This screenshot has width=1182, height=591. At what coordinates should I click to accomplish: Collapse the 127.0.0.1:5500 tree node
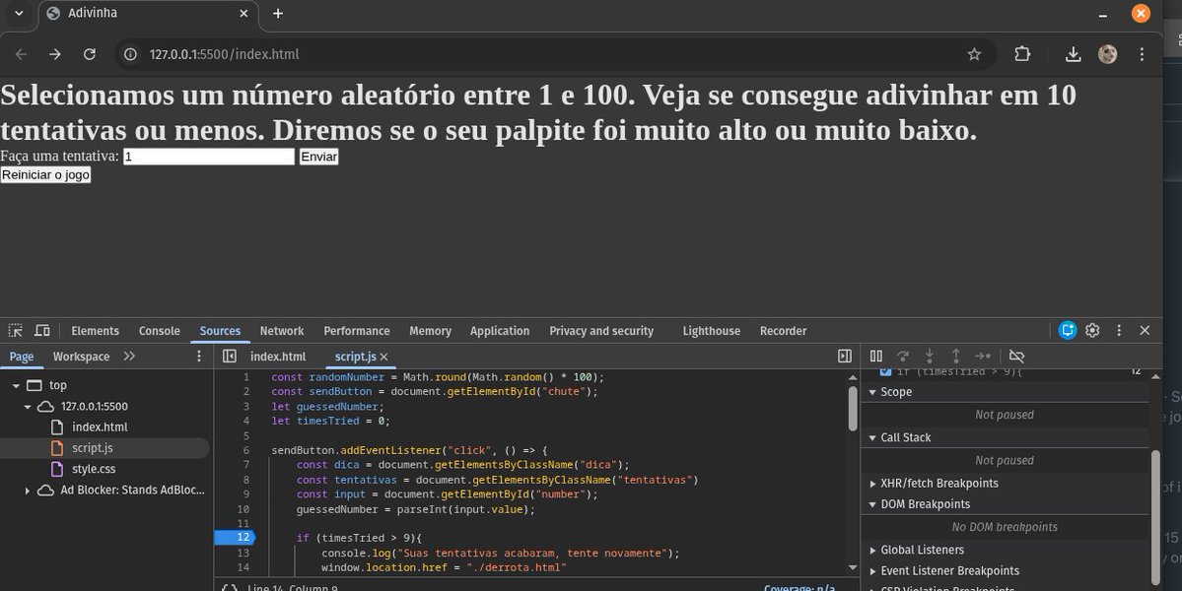[28, 406]
